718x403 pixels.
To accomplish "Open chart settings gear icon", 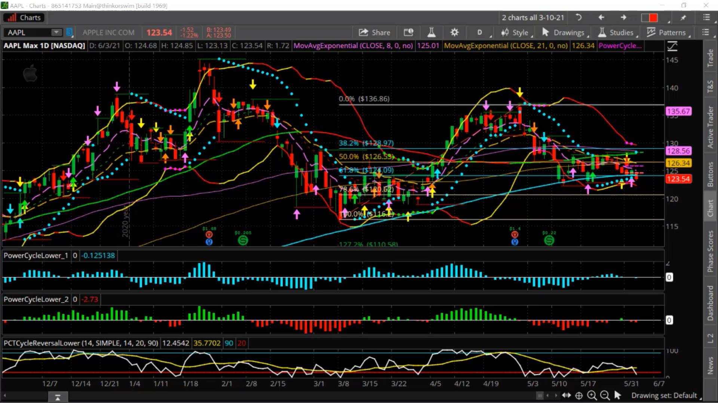I will [x=454, y=32].
